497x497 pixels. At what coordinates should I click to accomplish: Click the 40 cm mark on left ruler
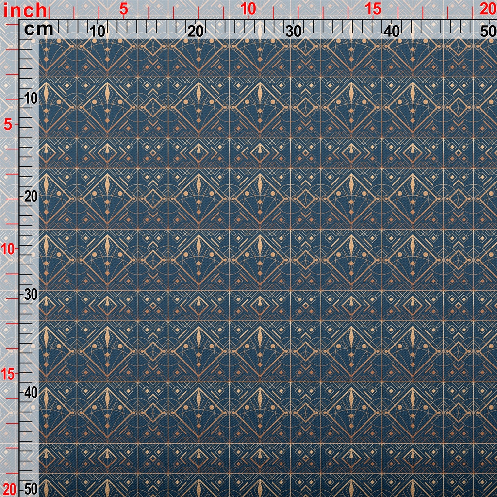[31, 393]
